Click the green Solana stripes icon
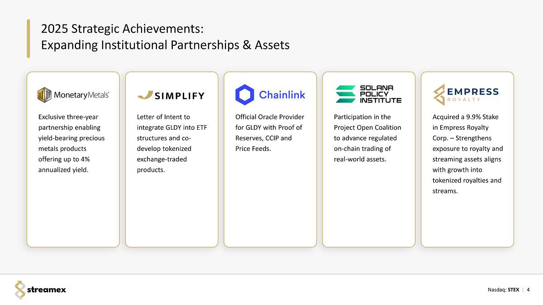 [x=346, y=94]
